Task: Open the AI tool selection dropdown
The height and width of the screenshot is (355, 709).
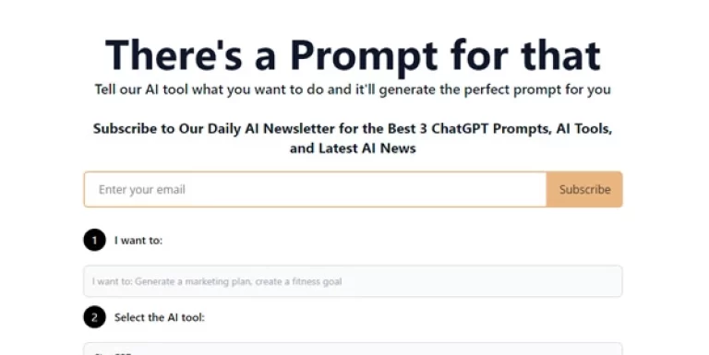Action: 353,349
